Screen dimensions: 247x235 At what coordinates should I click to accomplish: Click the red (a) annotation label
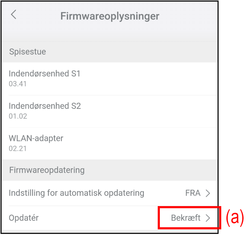pos(234,218)
